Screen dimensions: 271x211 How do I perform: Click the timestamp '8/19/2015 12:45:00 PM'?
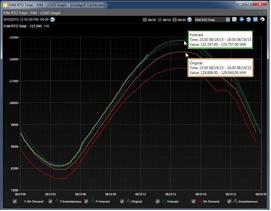(21, 19)
